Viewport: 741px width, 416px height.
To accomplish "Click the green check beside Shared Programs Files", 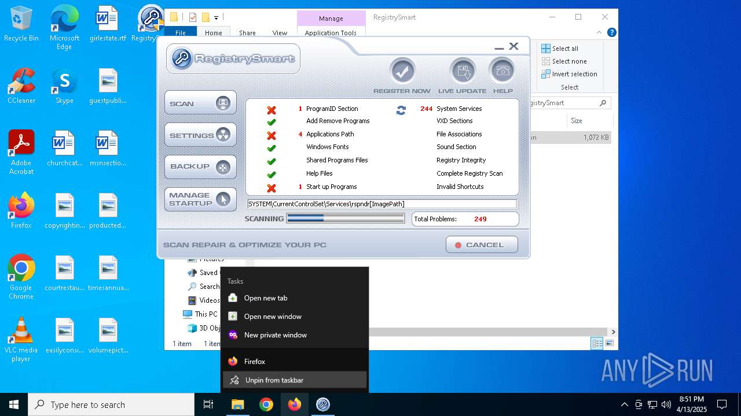I will click(271, 161).
